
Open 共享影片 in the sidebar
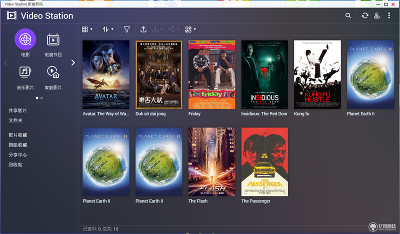click(17, 110)
